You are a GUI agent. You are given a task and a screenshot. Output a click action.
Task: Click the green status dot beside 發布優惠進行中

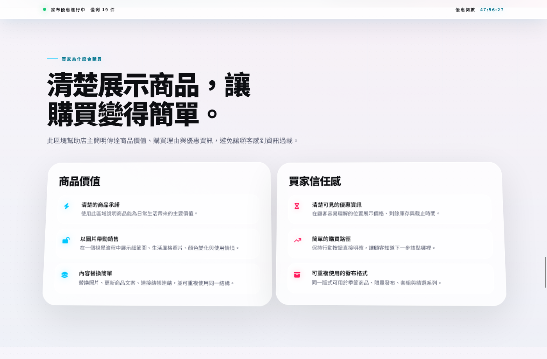click(x=45, y=9)
